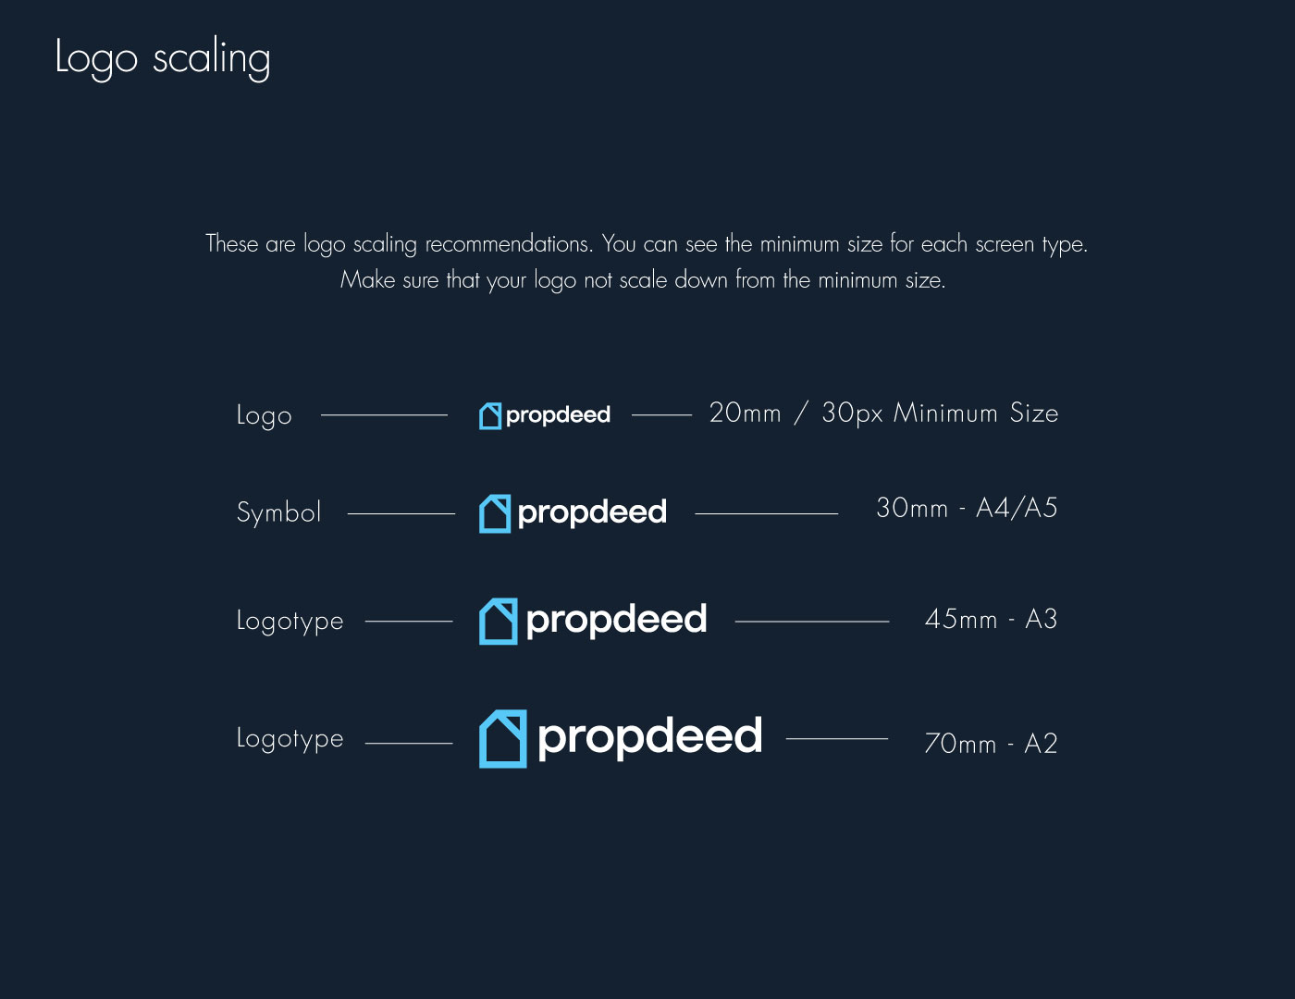Select the upper 'Logotype' row label
This screenshot has width=1295, height=999.
(x=290, y=621)
